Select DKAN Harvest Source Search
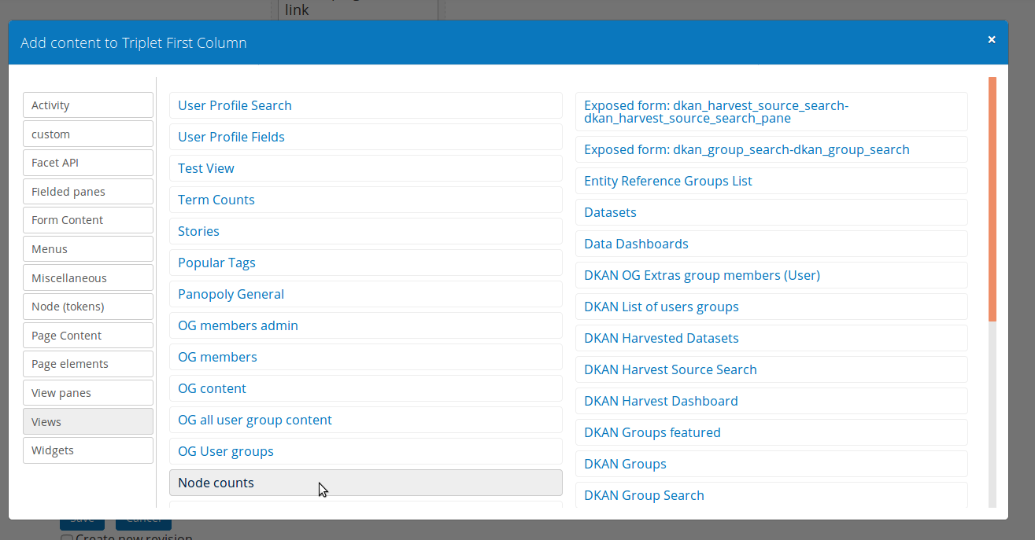Image resolution: width=1035 pixels, height=540 pixels. [x=771, y=369]
